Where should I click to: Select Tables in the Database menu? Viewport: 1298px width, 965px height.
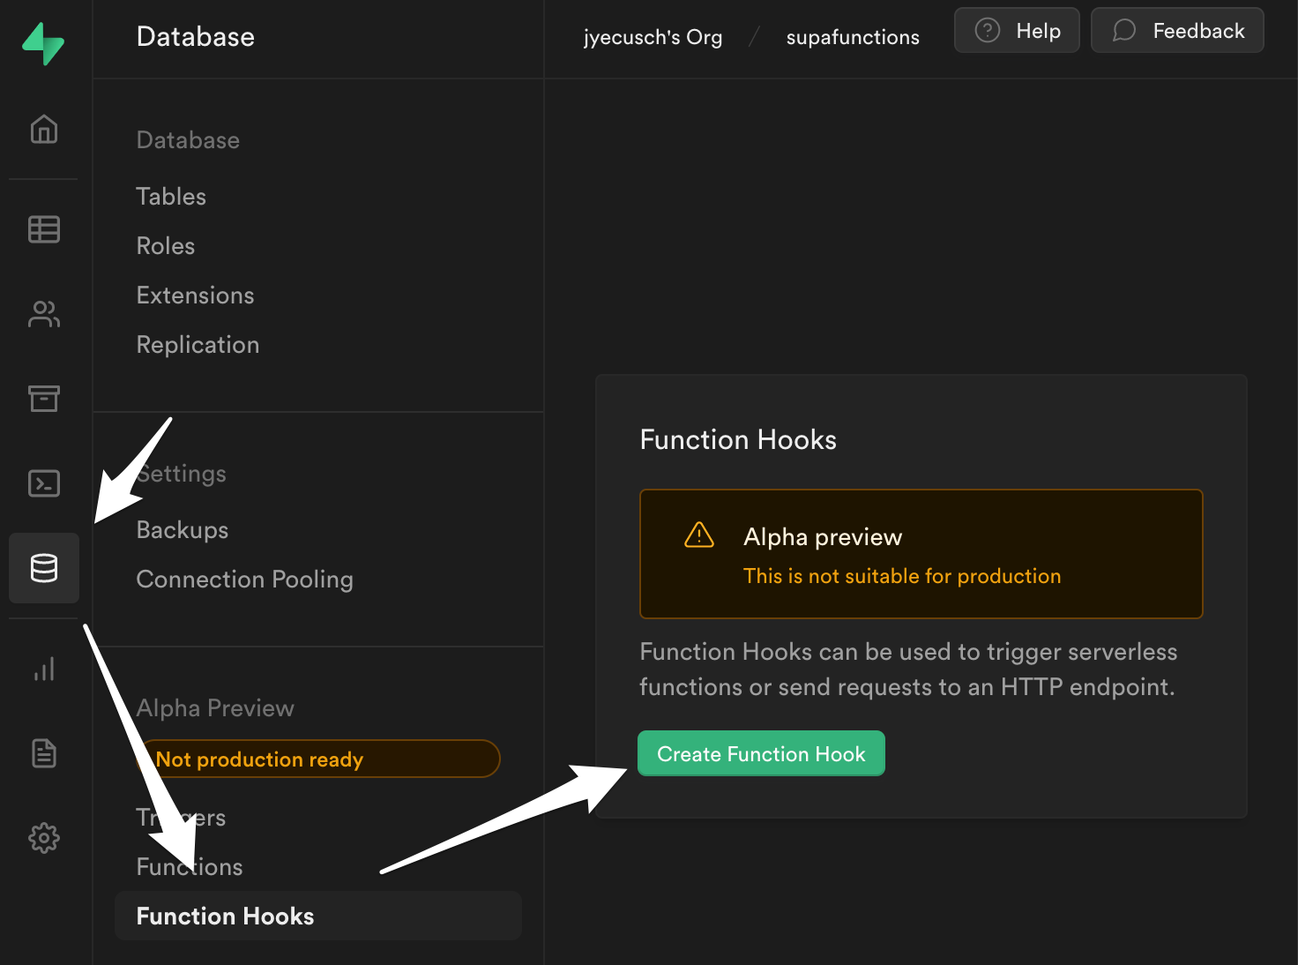pyautogui.click(x=170, y=196)
